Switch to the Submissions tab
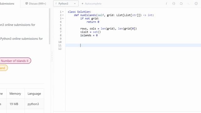201x113 pixels. pyautogui.click(x=7, y=3)
